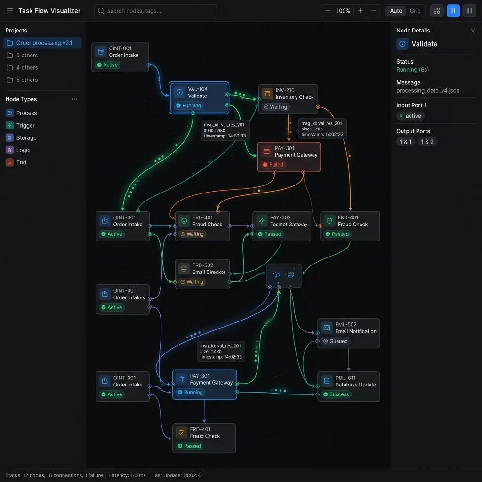Screen dimensions: 482x482
Task: Click the DBU-611 Database Update icon
Action: click(327, 381)
